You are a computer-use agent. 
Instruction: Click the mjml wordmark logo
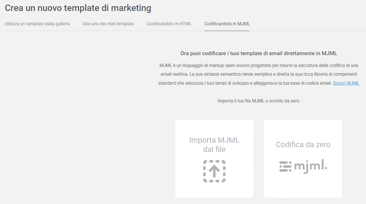click(310, 167)
